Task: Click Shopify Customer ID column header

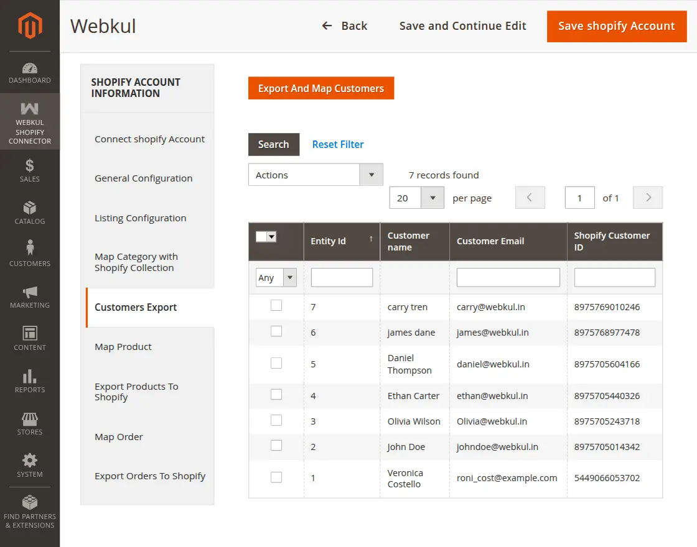Action: tap(615, 242)
